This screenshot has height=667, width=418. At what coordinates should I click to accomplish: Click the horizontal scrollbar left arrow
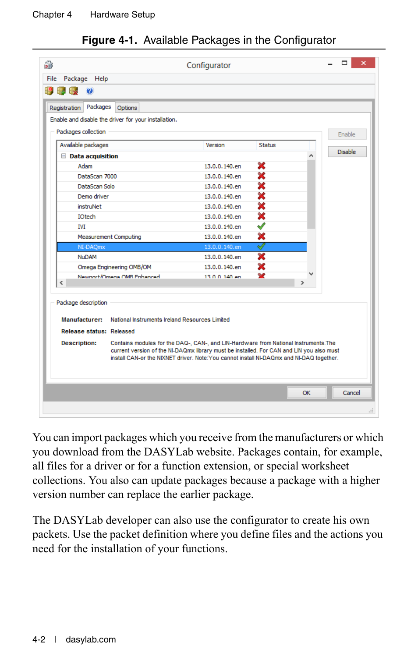[x=61, y=283]
